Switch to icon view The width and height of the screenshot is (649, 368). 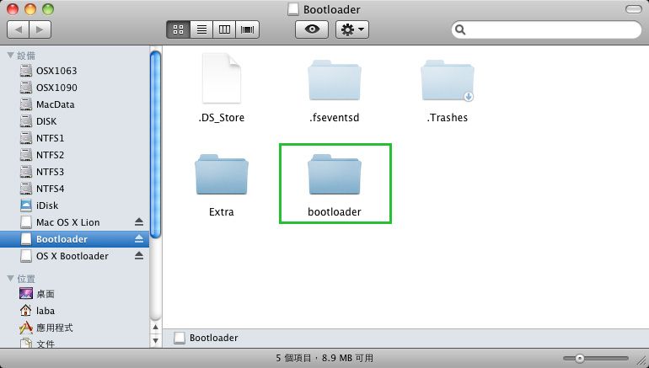point(179,29)
